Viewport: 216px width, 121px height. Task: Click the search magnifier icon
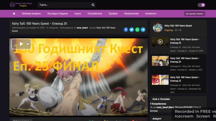click(93, 5)
